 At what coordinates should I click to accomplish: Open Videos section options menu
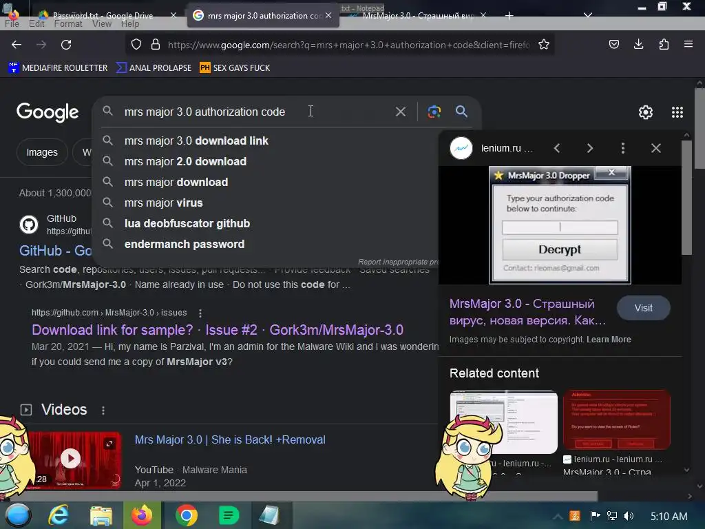click(x=103, y=411)
